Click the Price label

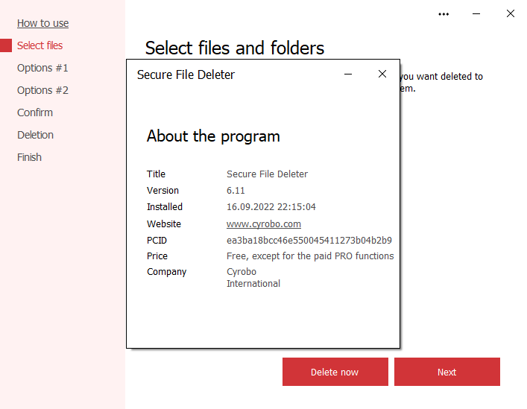pyautogui.click(x=157, y=256)
